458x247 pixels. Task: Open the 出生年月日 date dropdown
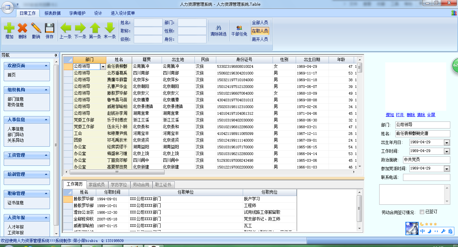(x=446, y=143)
